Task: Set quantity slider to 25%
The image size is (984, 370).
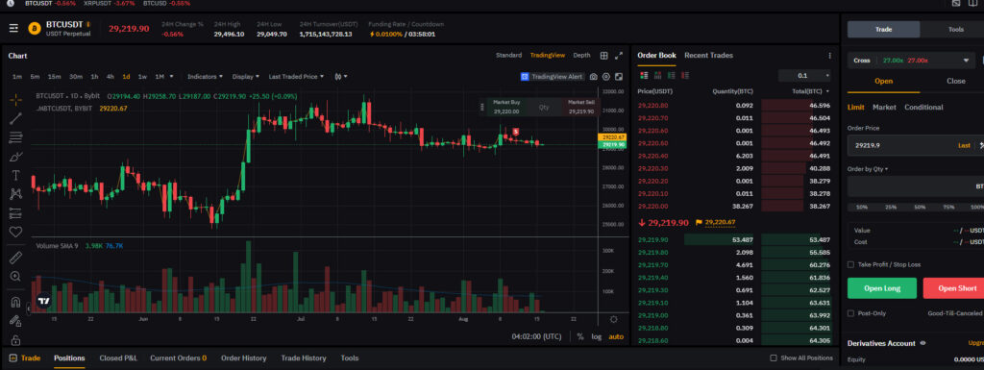Action: (891, 207)
